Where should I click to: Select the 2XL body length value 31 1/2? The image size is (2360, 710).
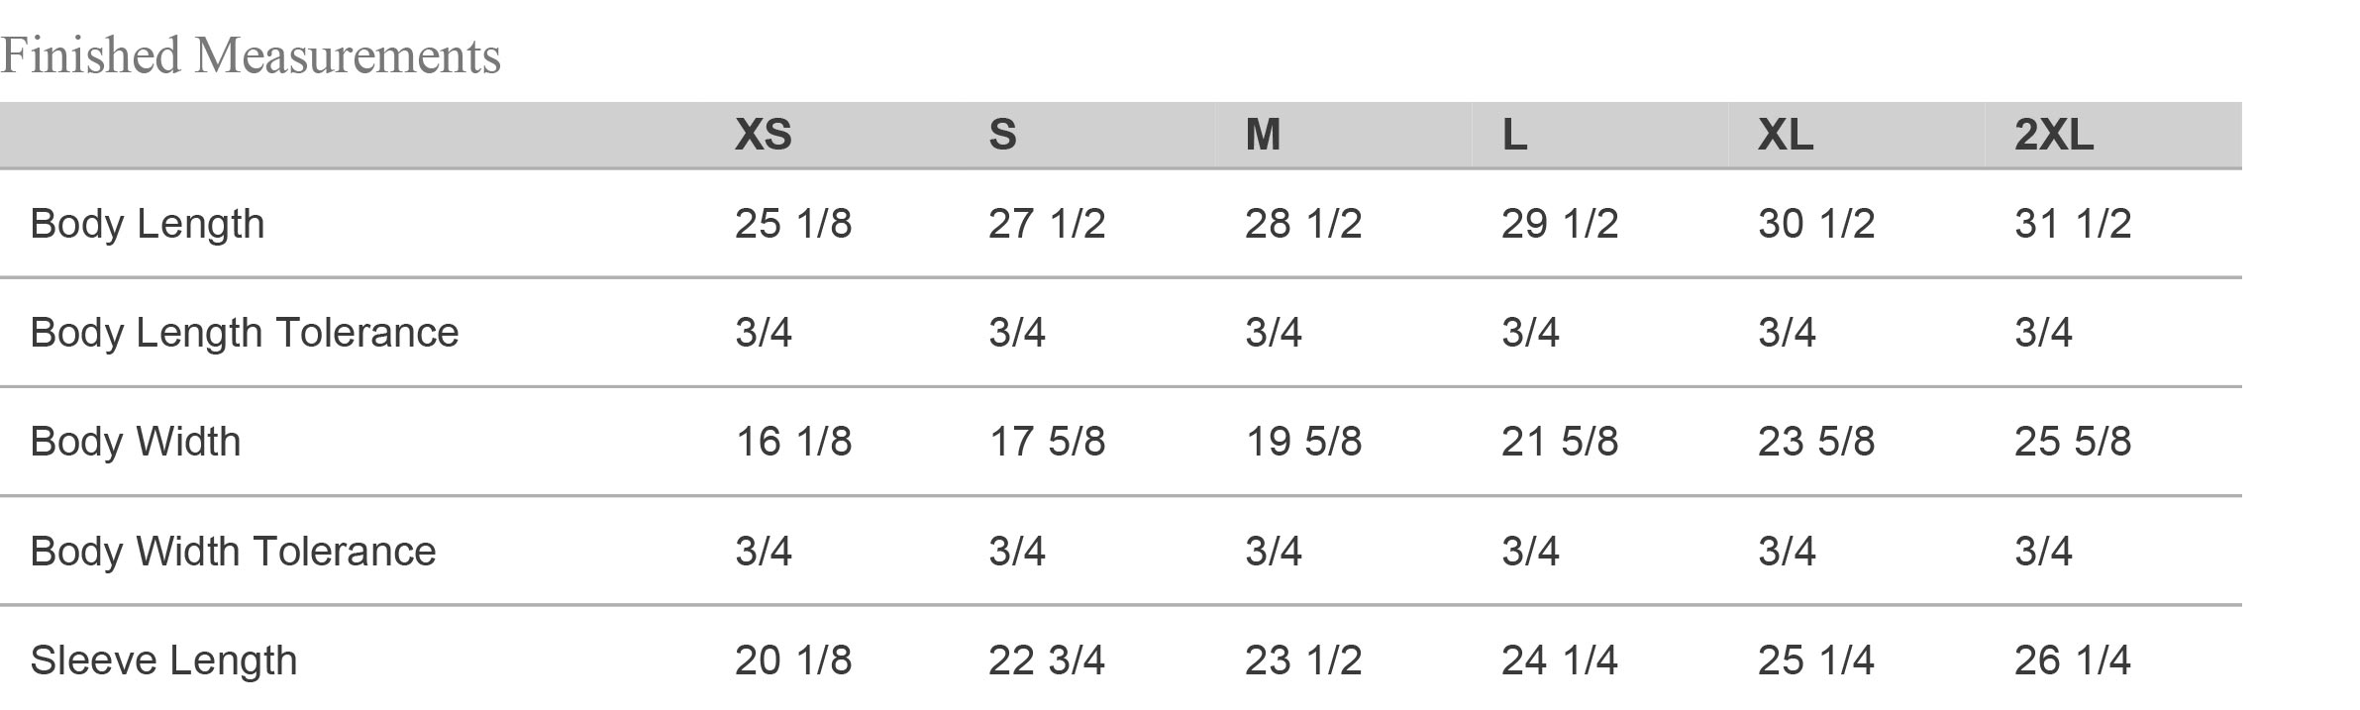2072,224
